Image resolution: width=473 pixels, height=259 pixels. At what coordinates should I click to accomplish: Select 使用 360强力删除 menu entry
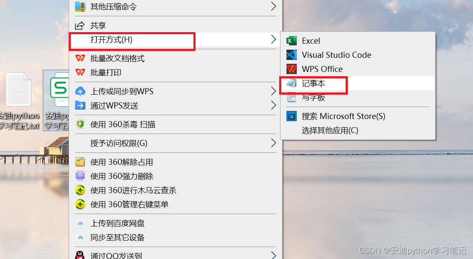tap(175, 176)
